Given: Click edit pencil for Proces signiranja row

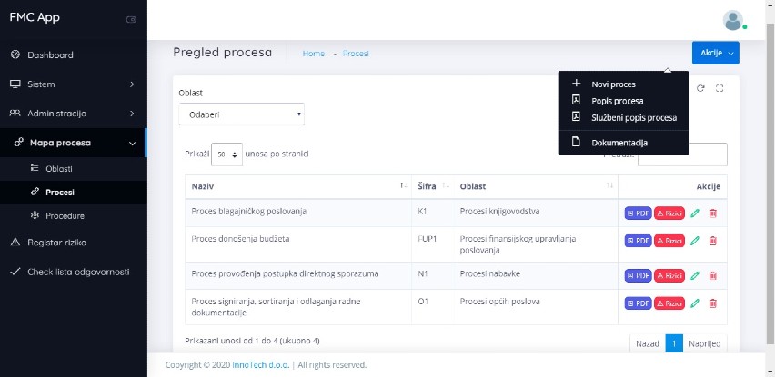Looking at the screenshot, I should pos(695,303).
